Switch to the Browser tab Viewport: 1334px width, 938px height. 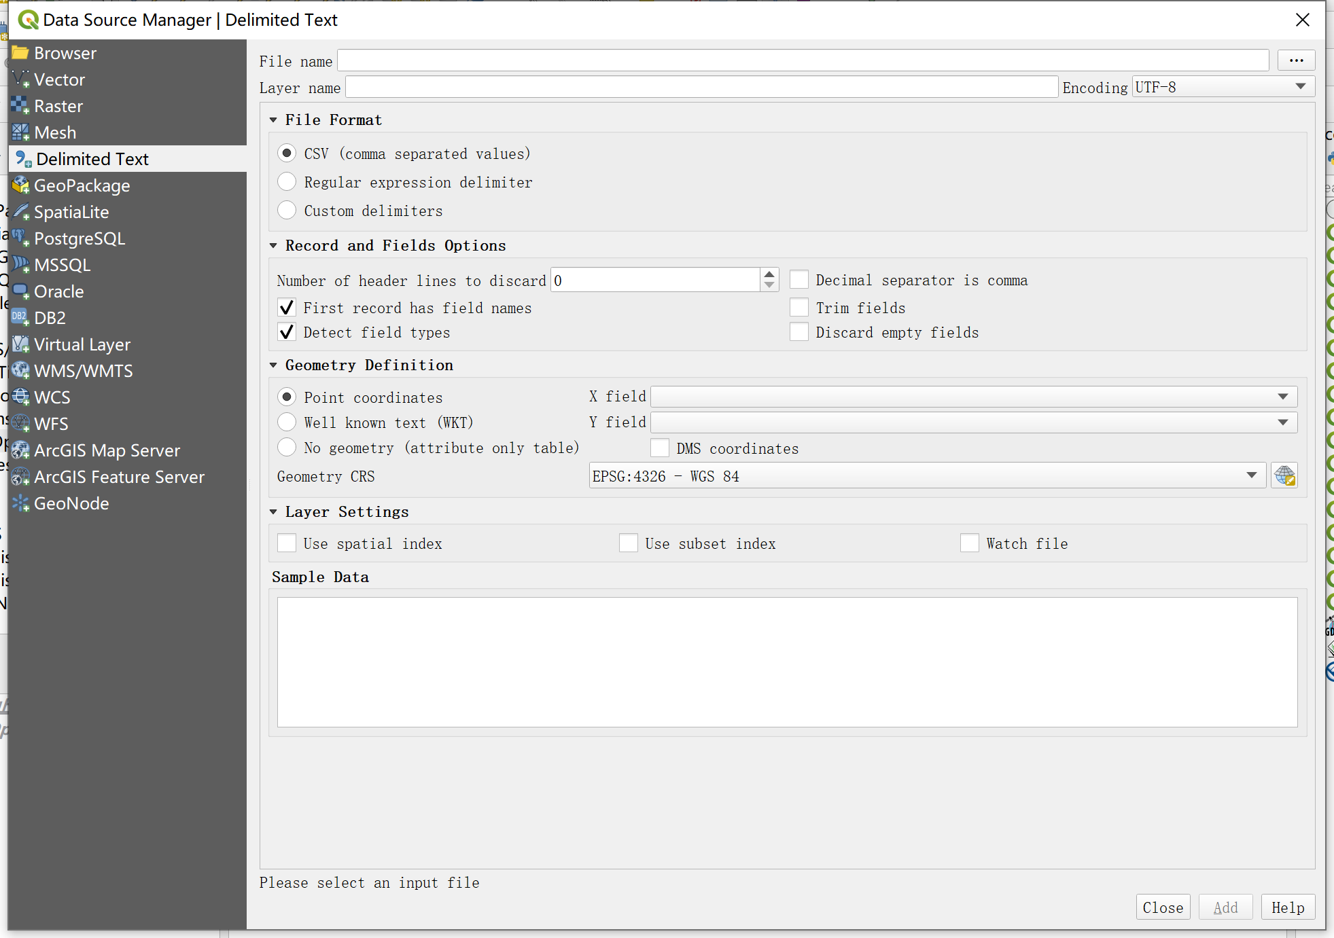(x=65, y=53)
